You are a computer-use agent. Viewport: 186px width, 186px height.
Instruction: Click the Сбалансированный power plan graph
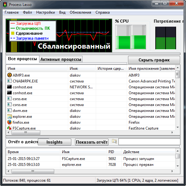(x=59, y=35)
